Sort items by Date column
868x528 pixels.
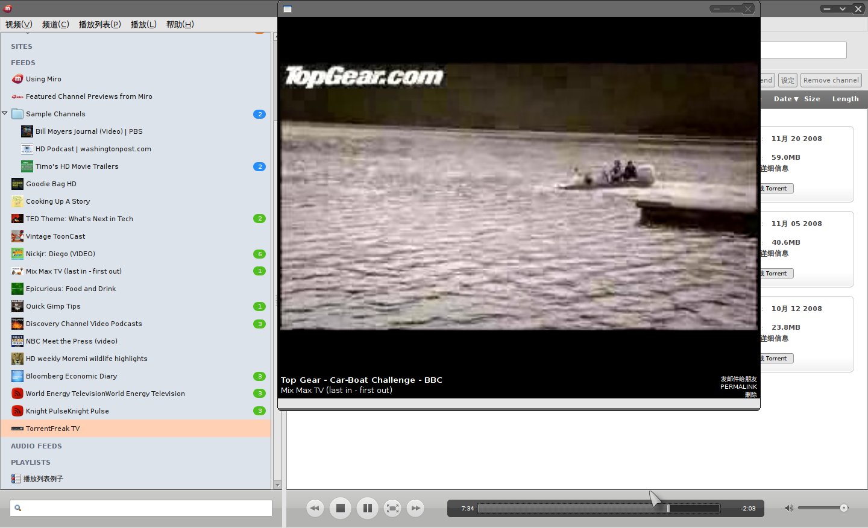click(x=786, y=99)
